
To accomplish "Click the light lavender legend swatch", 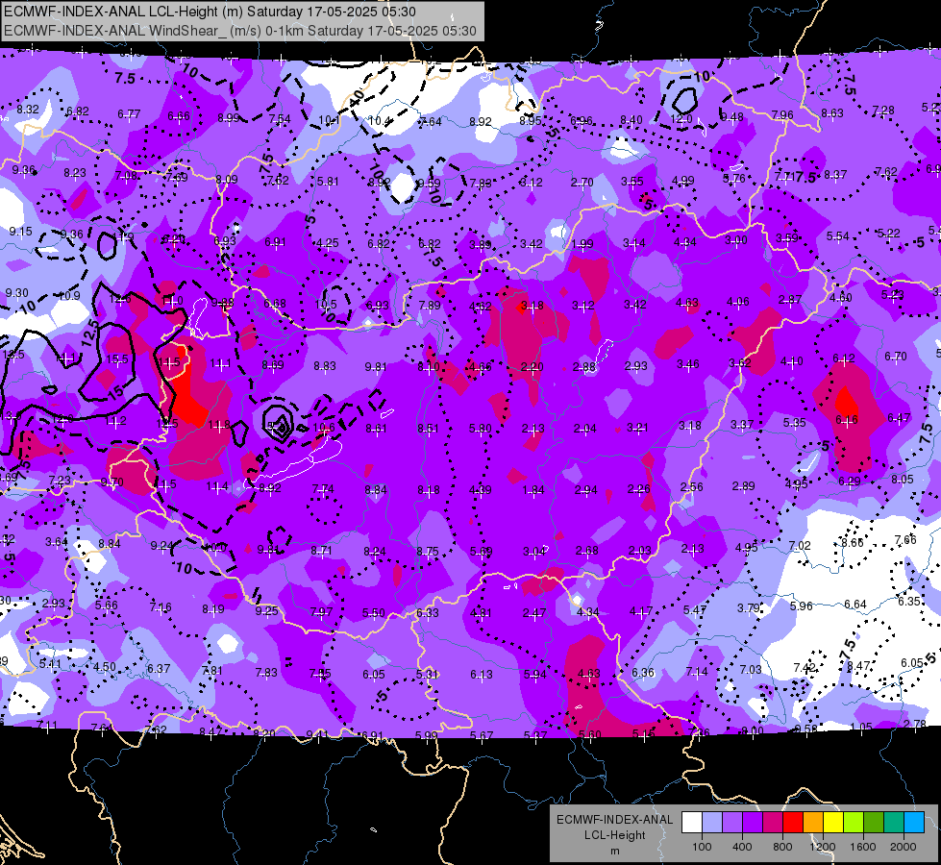I will coord(712,823).
